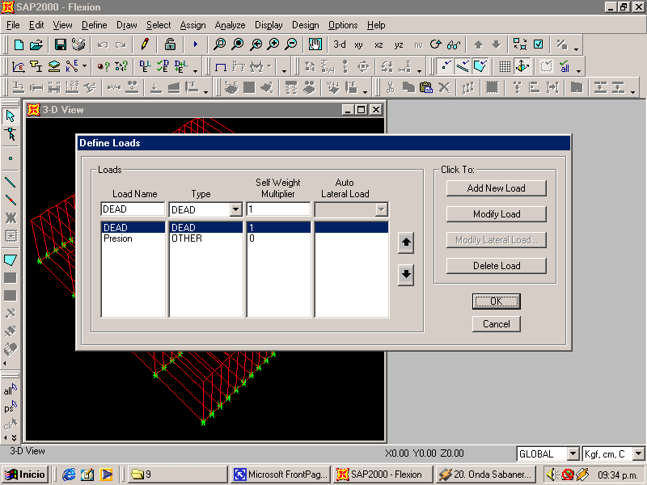The width and height of the screenshot is (647, 485).
Task: Move the selected load down with the arrow
Action: point(406,274)
